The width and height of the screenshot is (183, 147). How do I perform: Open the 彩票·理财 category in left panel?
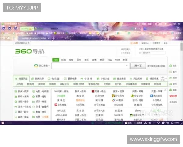39,96
